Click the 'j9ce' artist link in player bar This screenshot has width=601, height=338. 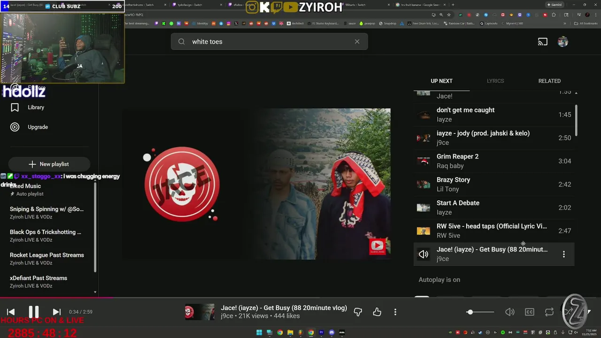(x=227, y=316)
